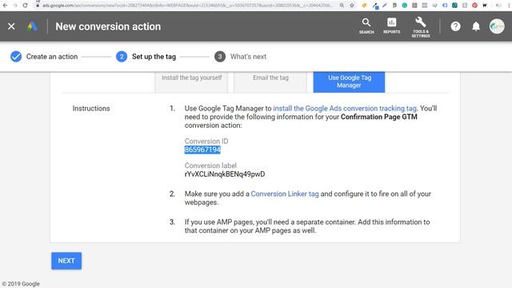This screenshot has width=512, height=288.
Task: Click the New conversion action title
Action: tap(108, 26)
